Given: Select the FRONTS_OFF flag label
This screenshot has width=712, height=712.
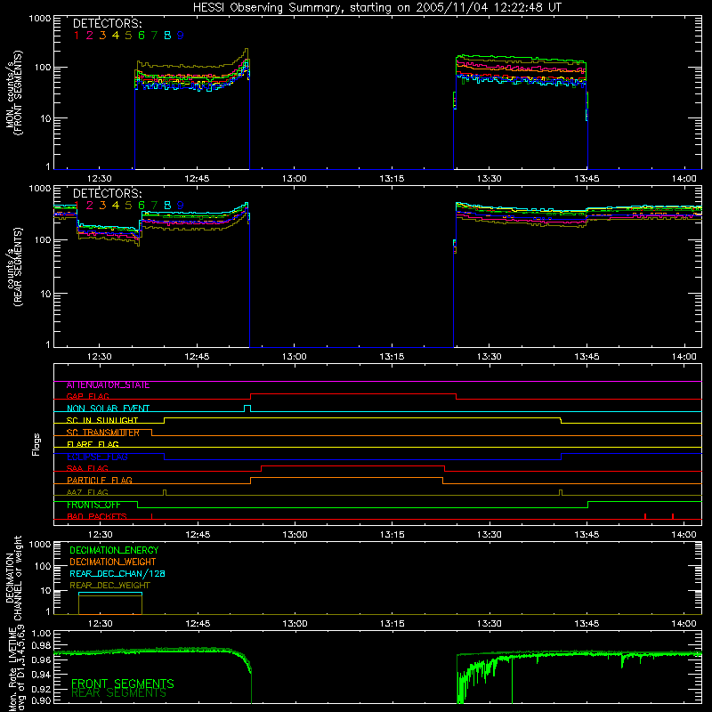Looking at the screenshot, I should 93,505.
